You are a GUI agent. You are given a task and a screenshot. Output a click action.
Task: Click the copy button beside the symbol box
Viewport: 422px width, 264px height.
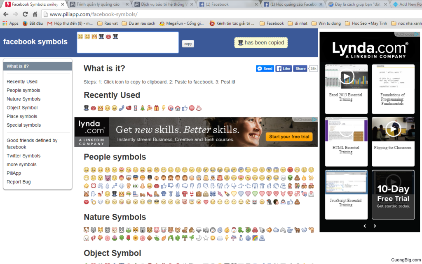(x=188, y=44)
